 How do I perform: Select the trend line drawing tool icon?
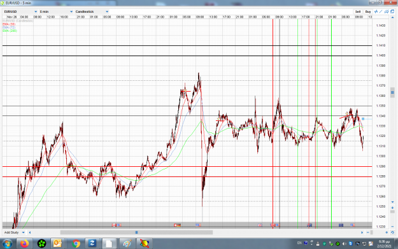click(381, 11)
